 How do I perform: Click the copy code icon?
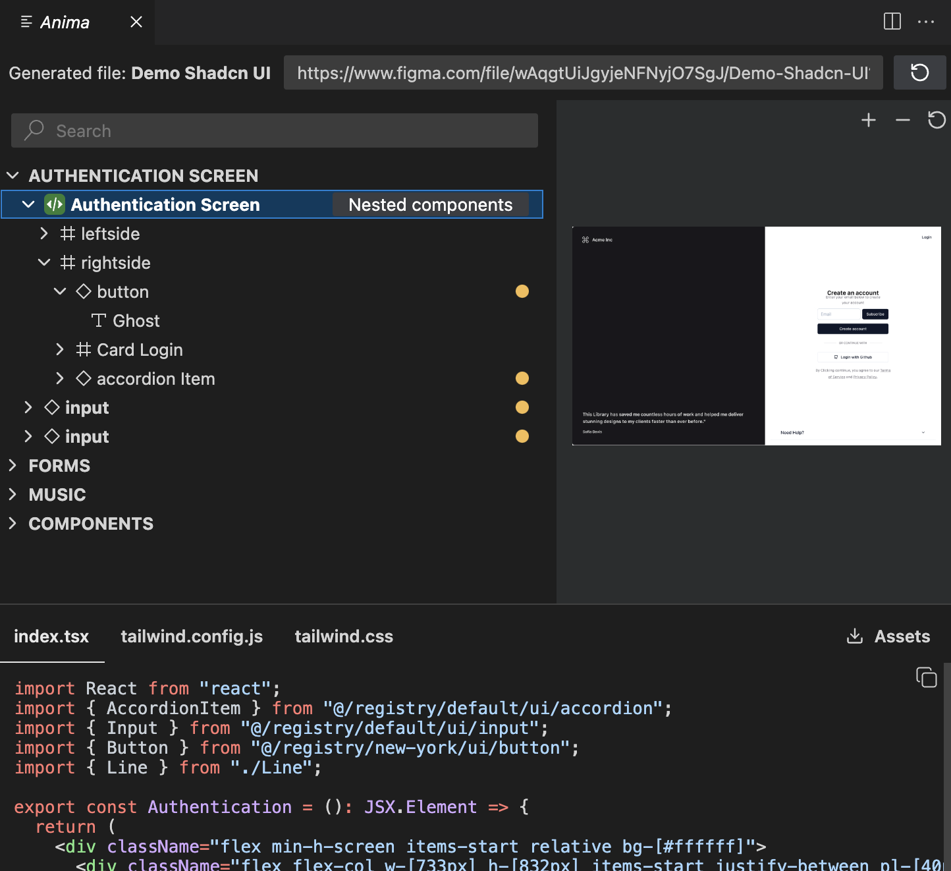click(x=926, y=677)
